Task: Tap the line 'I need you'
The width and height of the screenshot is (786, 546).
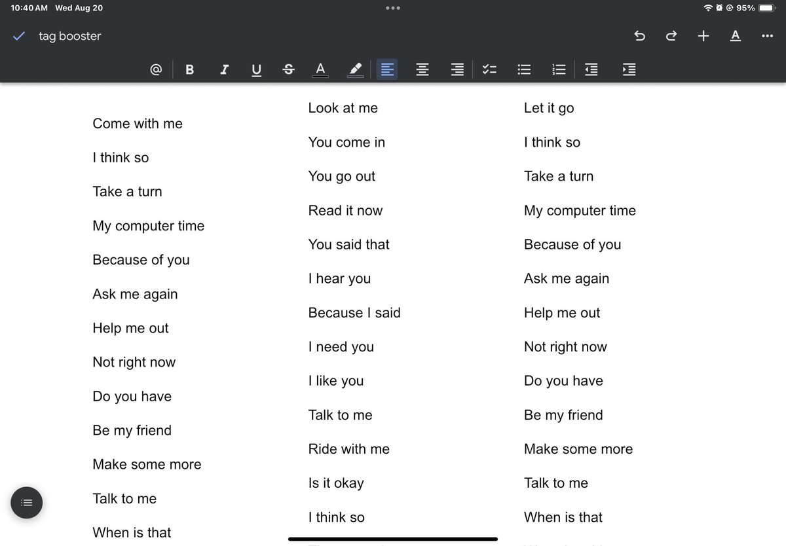Action: pos(341,347)
